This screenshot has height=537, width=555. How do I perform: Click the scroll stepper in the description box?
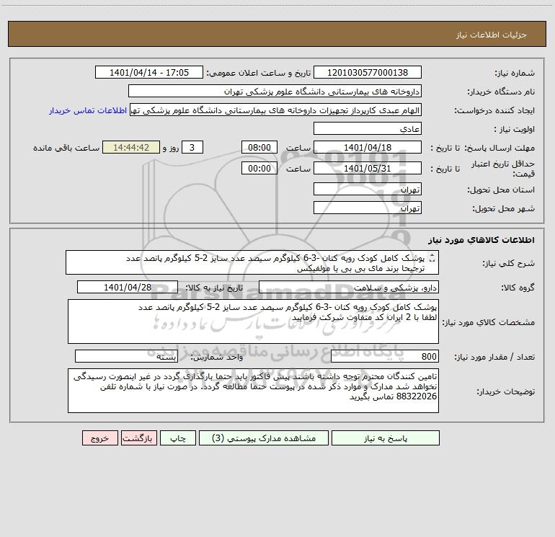coord(432,258)
